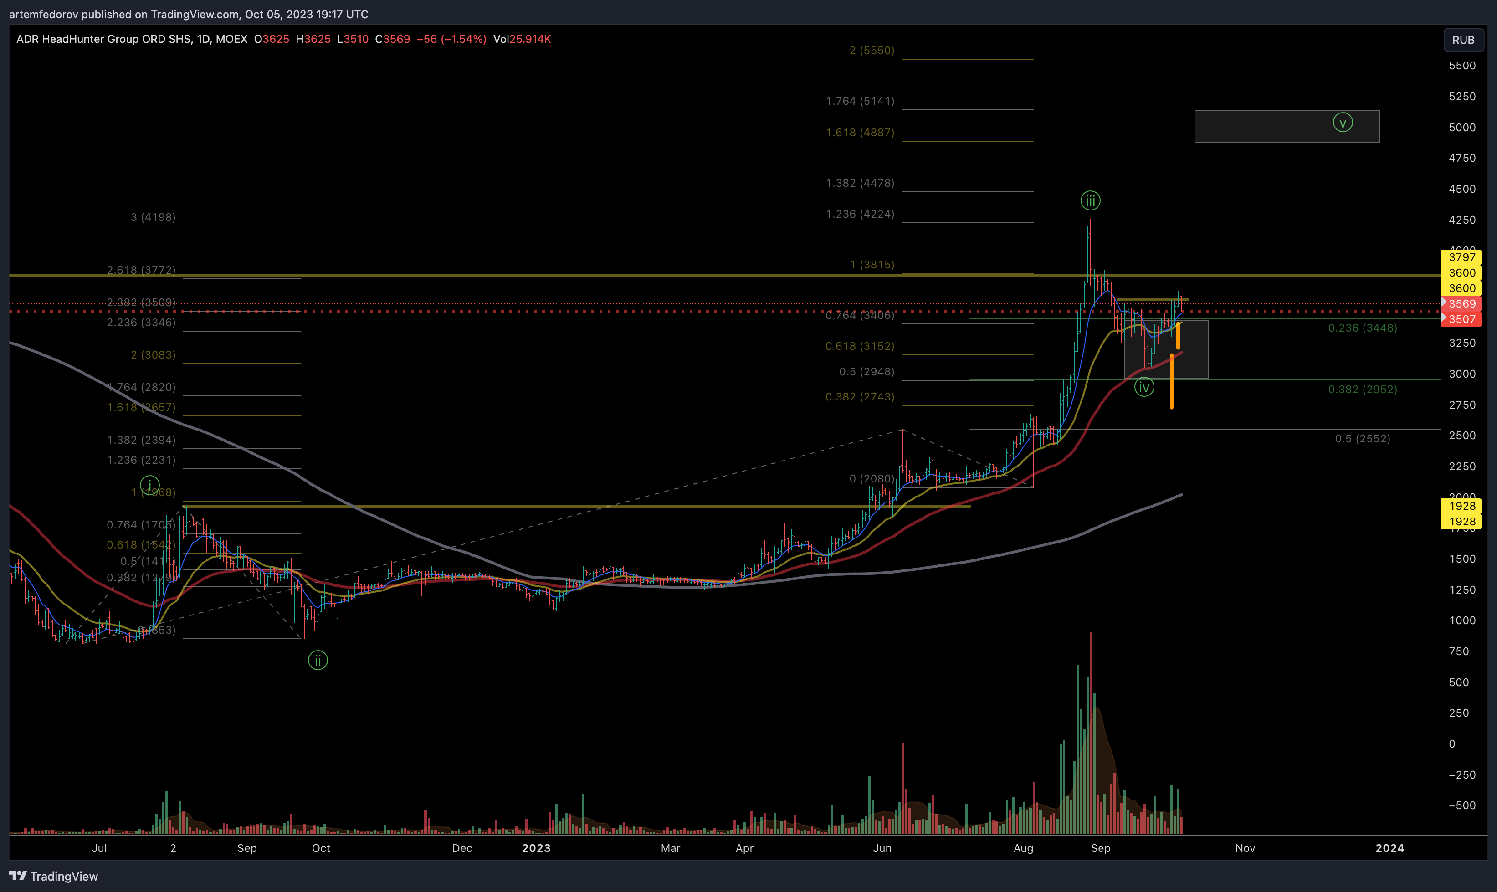Click the red 3569 price tag
1497x892 pixels.
pyautogui.click(x=1461, y=303)
